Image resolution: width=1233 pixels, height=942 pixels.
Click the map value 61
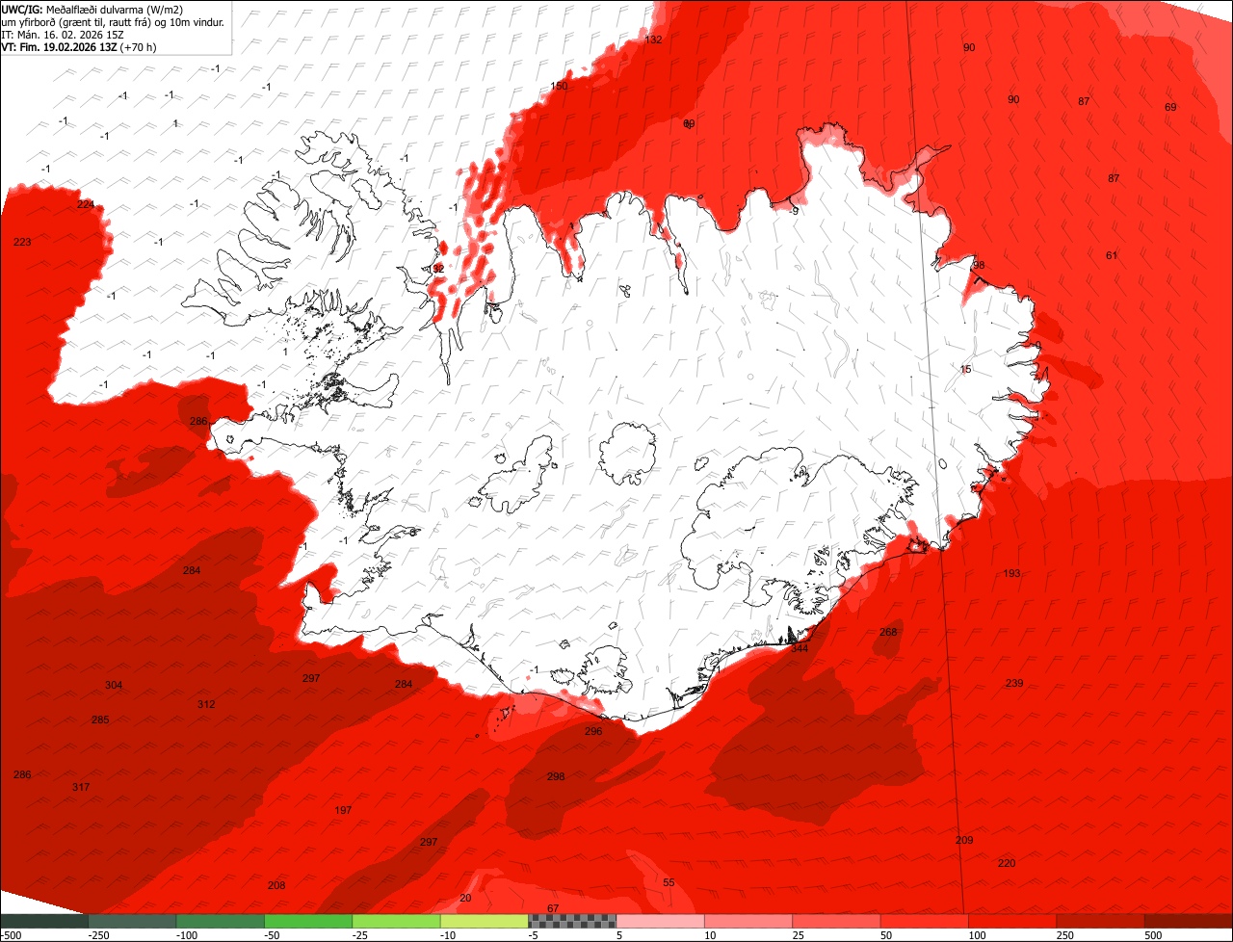[1112, 255]
